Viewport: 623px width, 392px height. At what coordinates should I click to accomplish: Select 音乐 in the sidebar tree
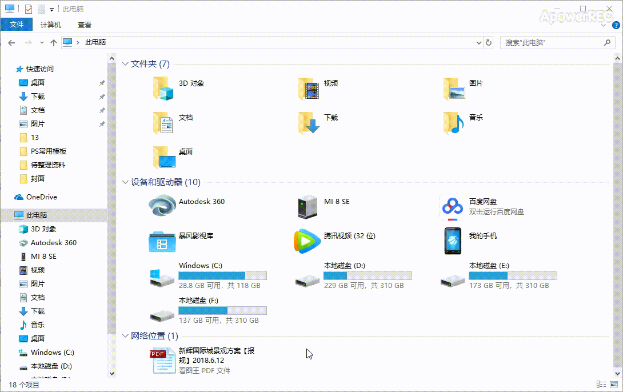pos(38,325)
